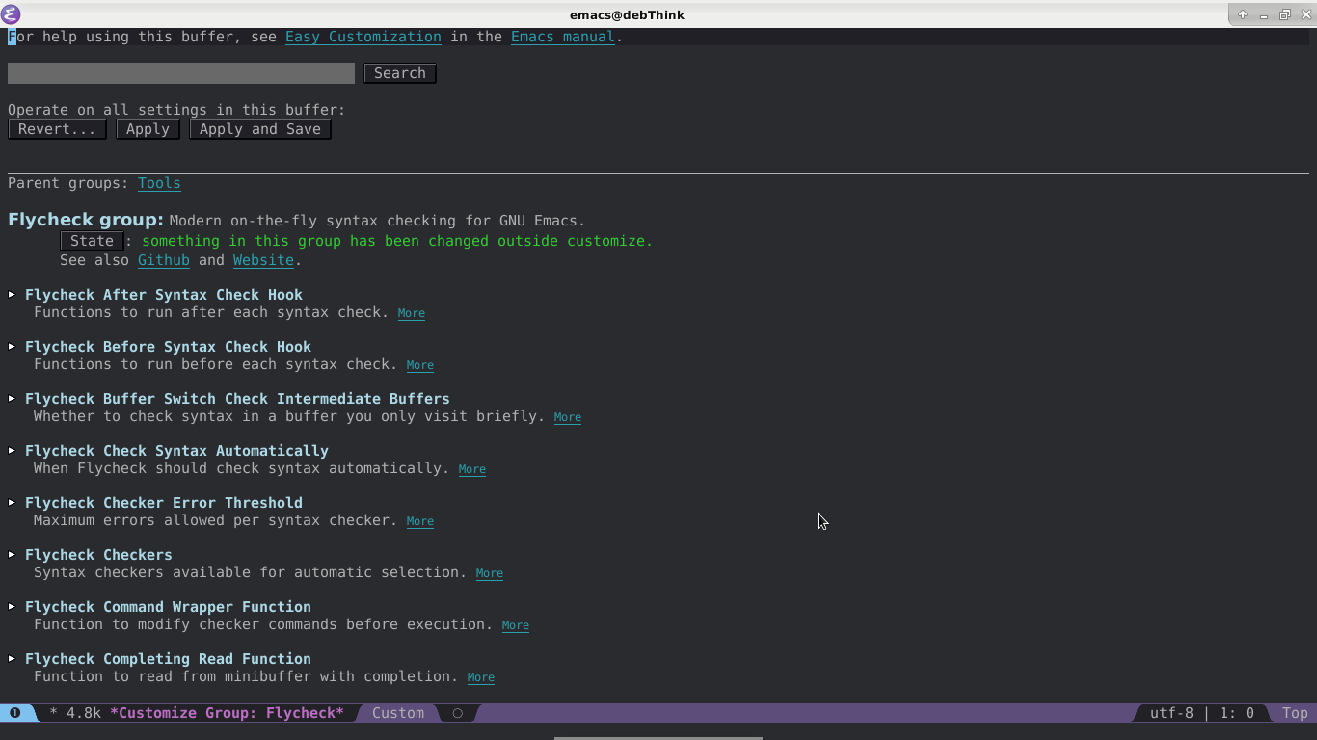Click the Revert... button
Screen dimensions: 1317x740
pyautogui.click(x=57, y=129)
